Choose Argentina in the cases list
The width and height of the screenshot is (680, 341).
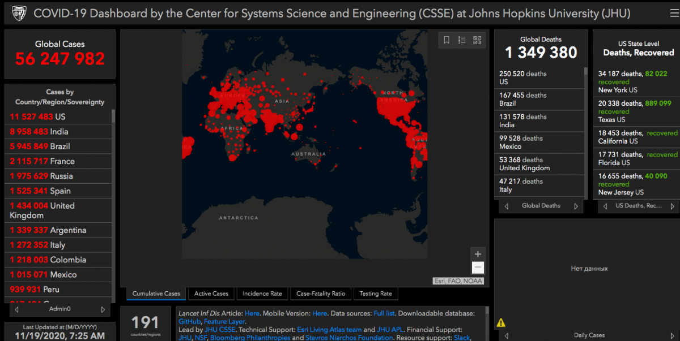click(58, 230)
